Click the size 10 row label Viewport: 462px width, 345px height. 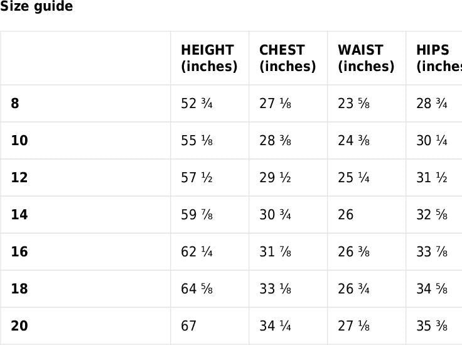[x=19, y=141]
